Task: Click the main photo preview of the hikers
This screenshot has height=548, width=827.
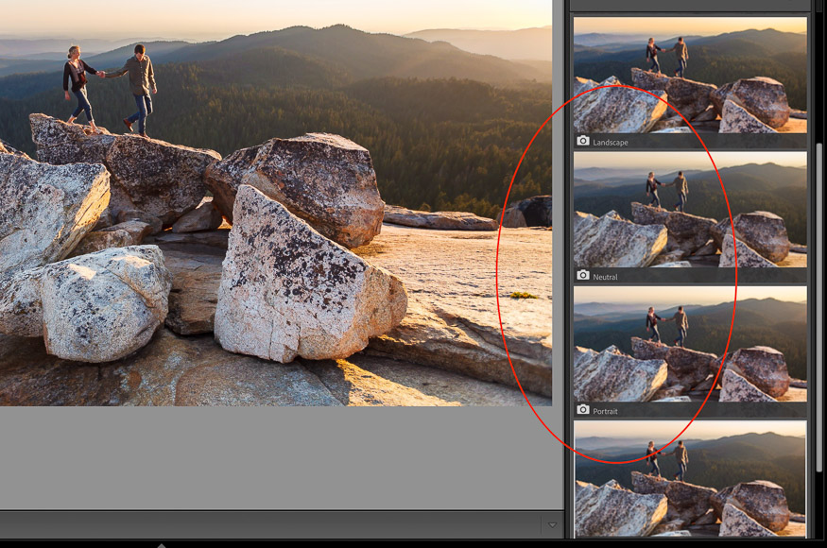Action: [276, 203]
